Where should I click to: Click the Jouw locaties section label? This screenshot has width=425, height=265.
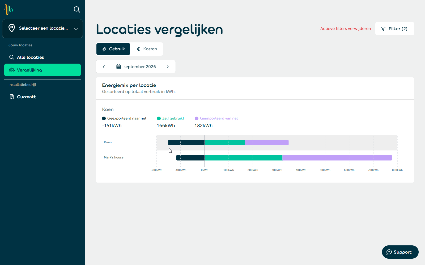(20, 45)
